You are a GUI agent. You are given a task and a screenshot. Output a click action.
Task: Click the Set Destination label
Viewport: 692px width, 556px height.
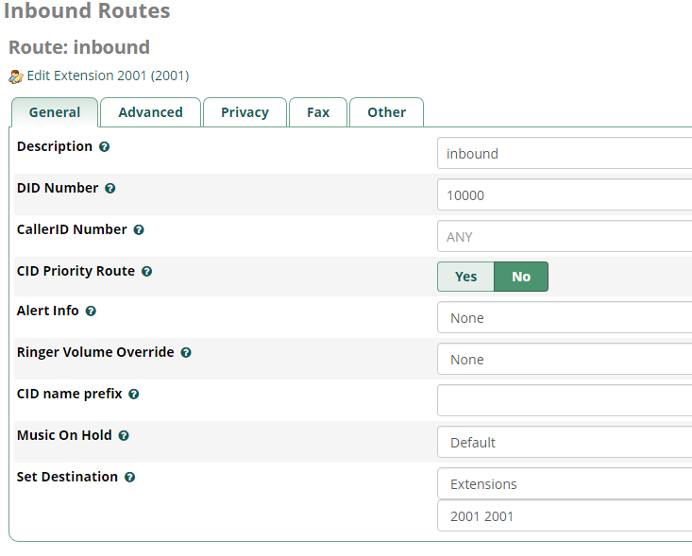68,477
